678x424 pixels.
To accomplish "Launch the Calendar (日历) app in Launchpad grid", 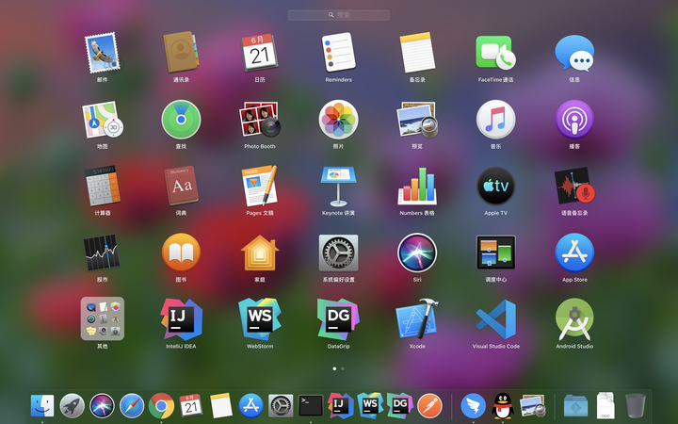I will [259, 53].
